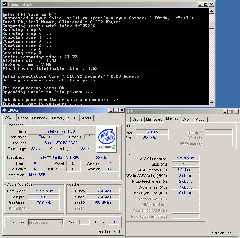Open SPD tab in left CPU-Z window

click(72, 118)
